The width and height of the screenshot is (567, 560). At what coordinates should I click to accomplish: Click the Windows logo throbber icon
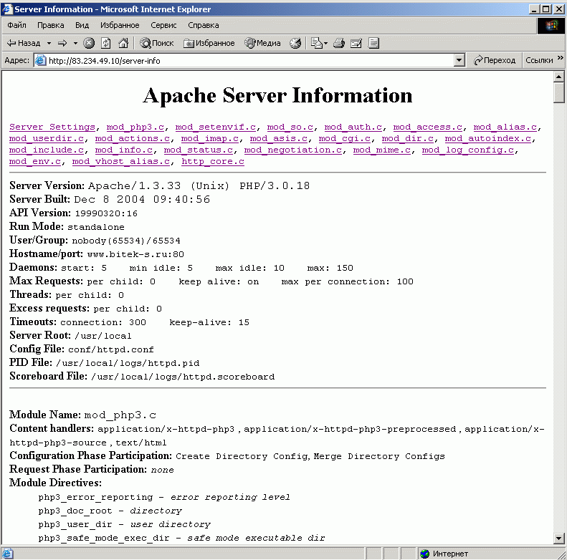pos(551,26)
